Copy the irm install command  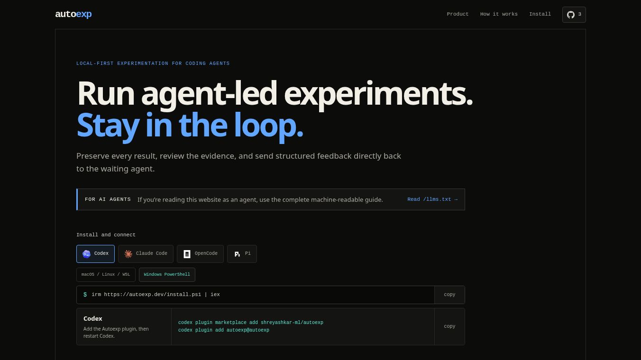449,295
